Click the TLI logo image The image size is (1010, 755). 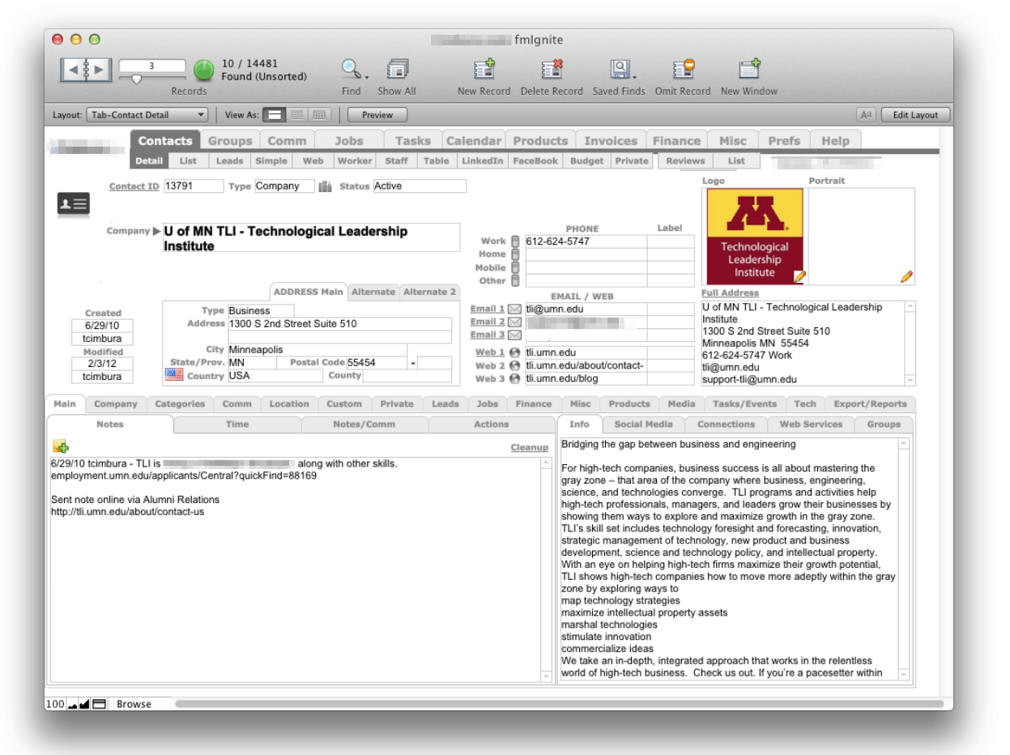point(755,237)
